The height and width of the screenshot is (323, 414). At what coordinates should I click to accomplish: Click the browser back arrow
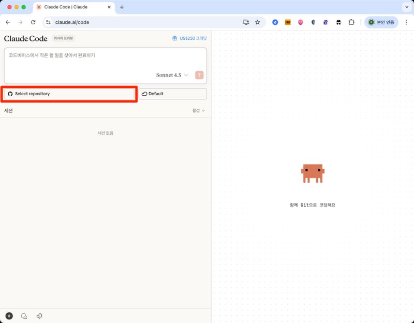click(x=8, y=23)
